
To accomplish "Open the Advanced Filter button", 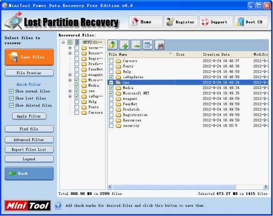I will coord(29,140).
